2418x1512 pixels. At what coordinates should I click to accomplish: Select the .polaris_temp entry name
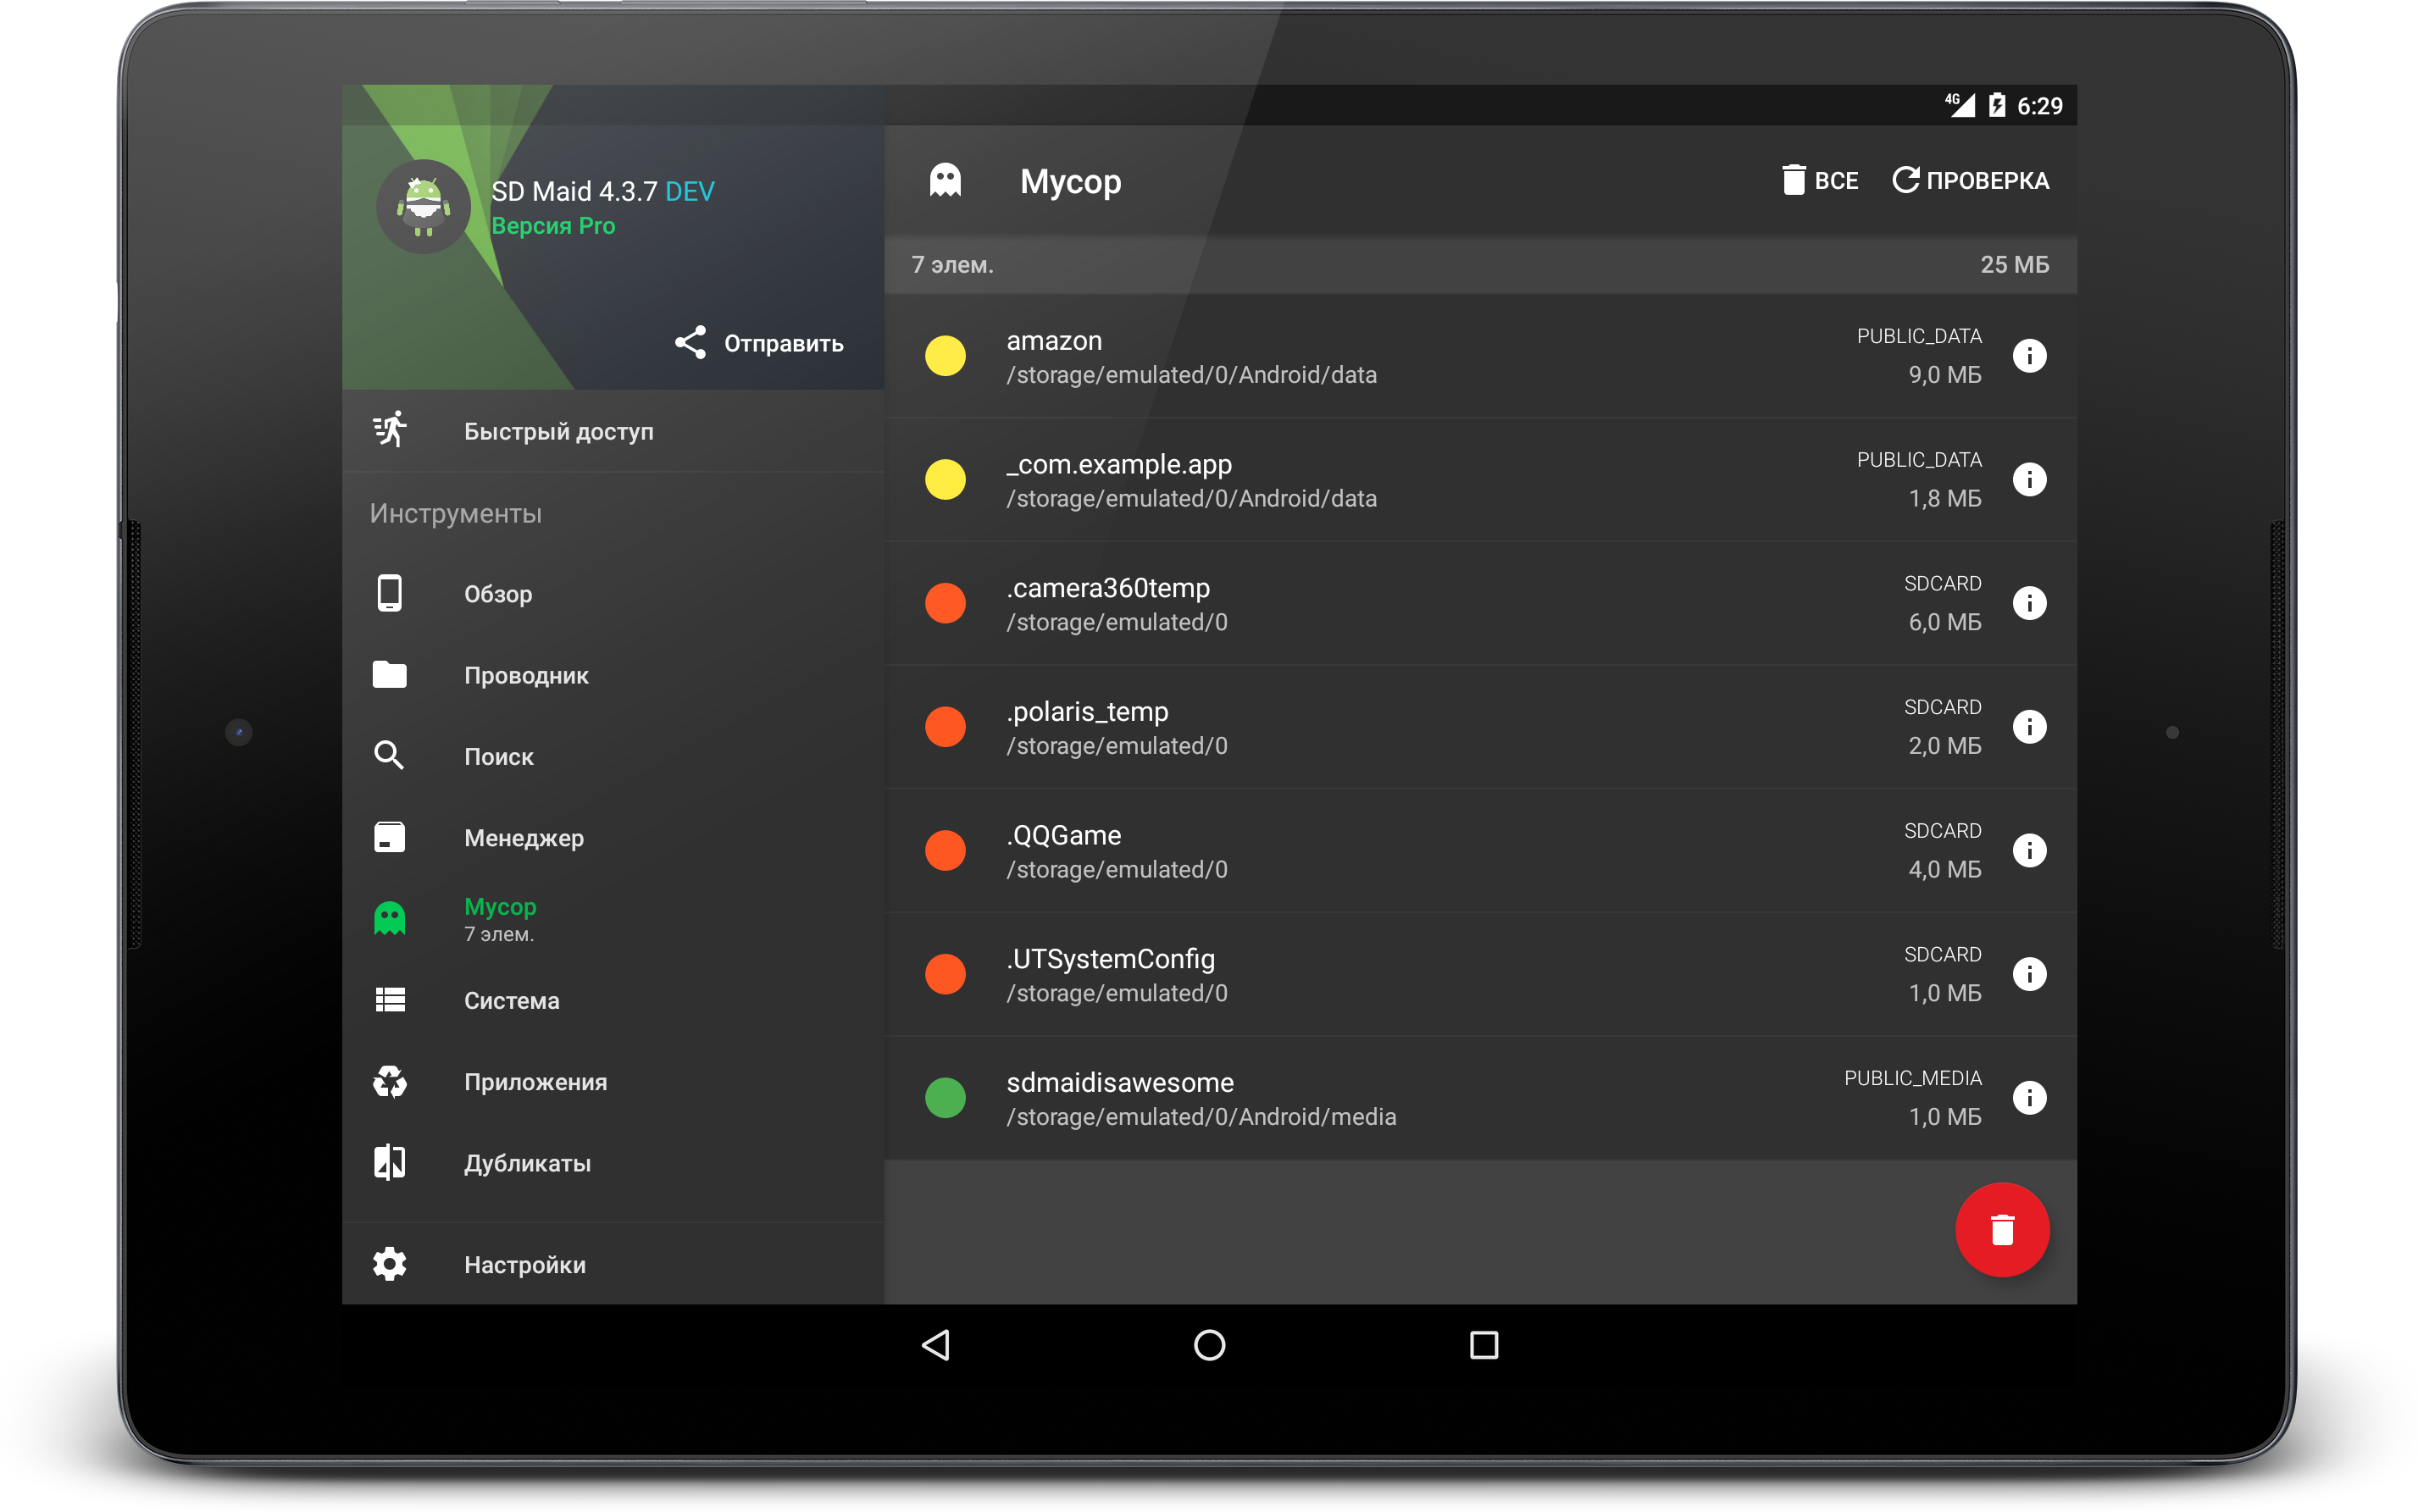coord(1087,712)
